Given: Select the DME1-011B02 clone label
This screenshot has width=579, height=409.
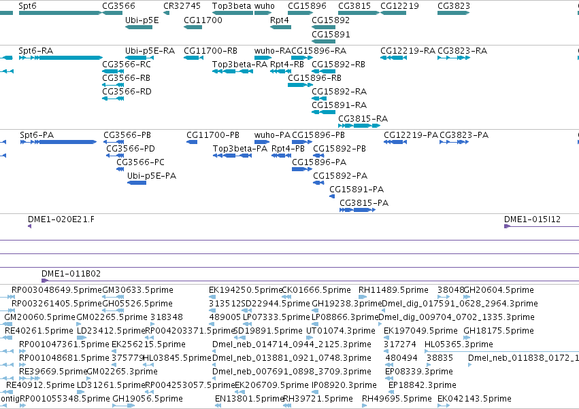Looking at the screenshot, I should click(71, 274).
